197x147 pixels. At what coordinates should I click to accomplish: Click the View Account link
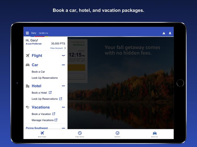tap(56, 48)
